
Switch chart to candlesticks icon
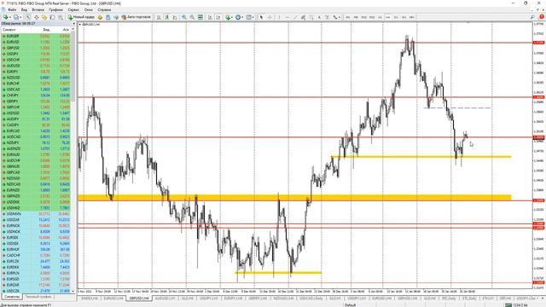tap(167, 17)
